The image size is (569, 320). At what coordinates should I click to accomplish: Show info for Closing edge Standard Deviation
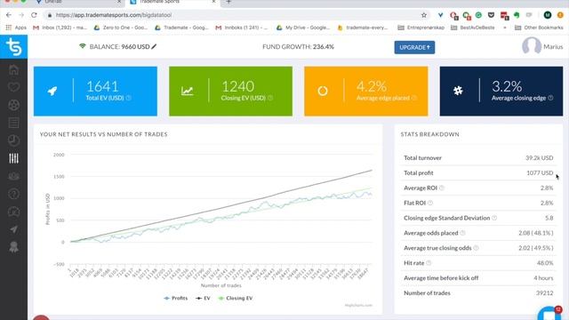[494, 218]
